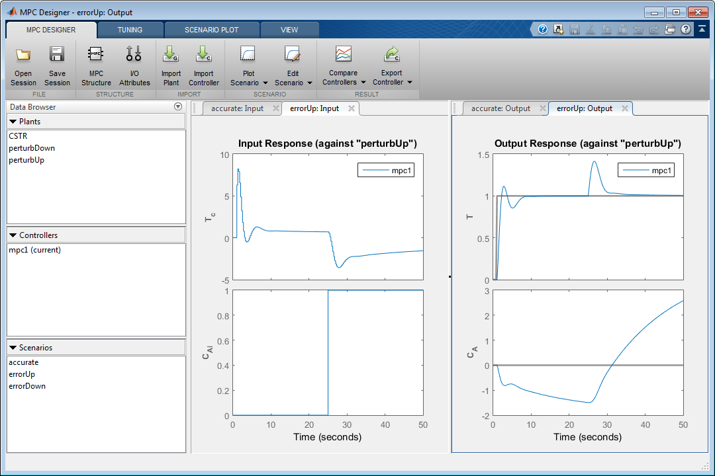The image size is (715, 476).
Task: Open the help question mark icon
Action: click(685, 29)
